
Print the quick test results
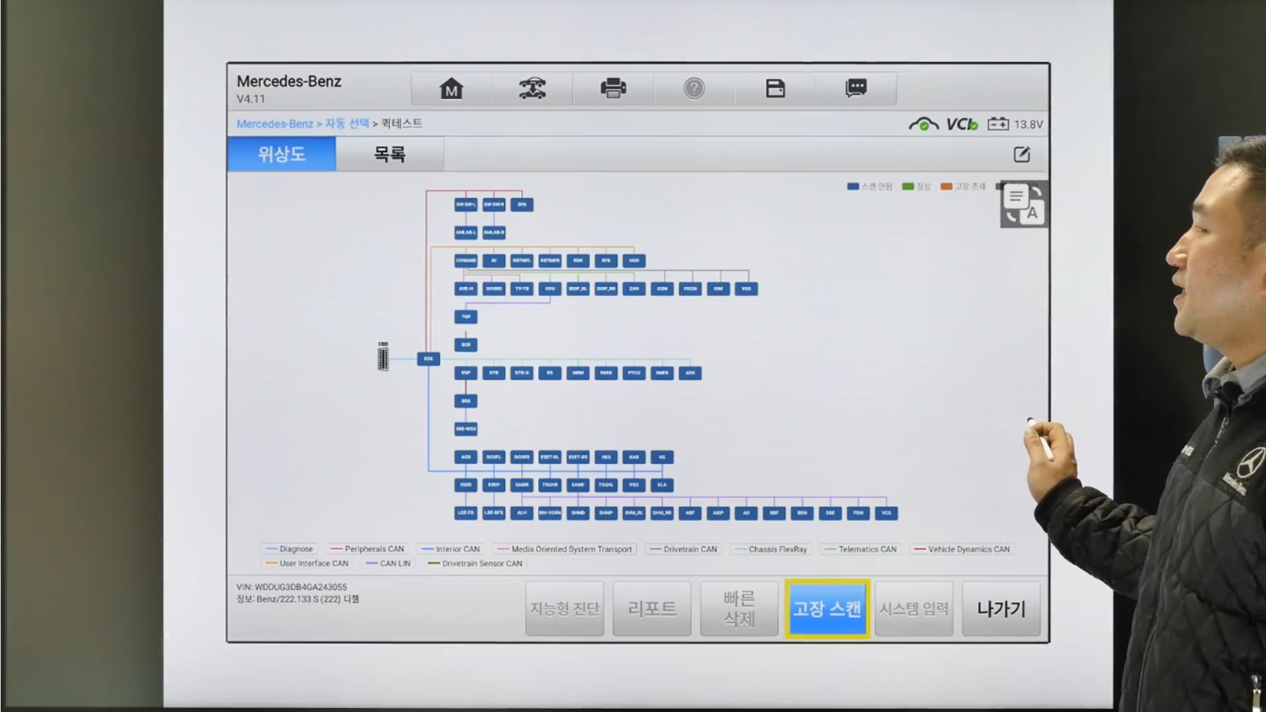pos(613,88)
